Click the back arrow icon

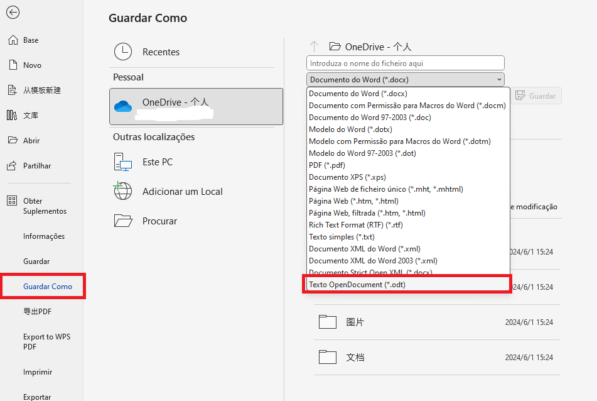click(13, 13)
